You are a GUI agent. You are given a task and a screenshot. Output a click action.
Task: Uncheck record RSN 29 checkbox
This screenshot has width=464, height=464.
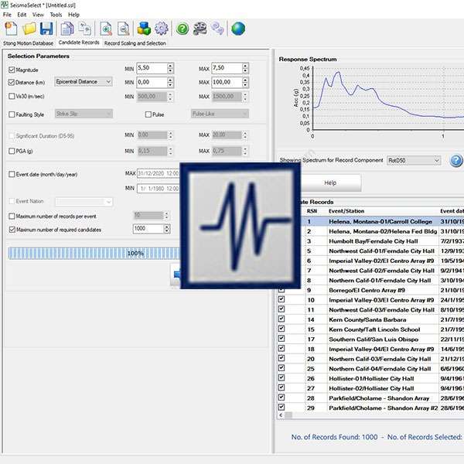281,408
